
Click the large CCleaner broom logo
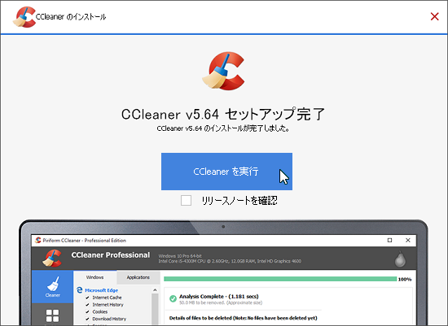pos(223,71)
